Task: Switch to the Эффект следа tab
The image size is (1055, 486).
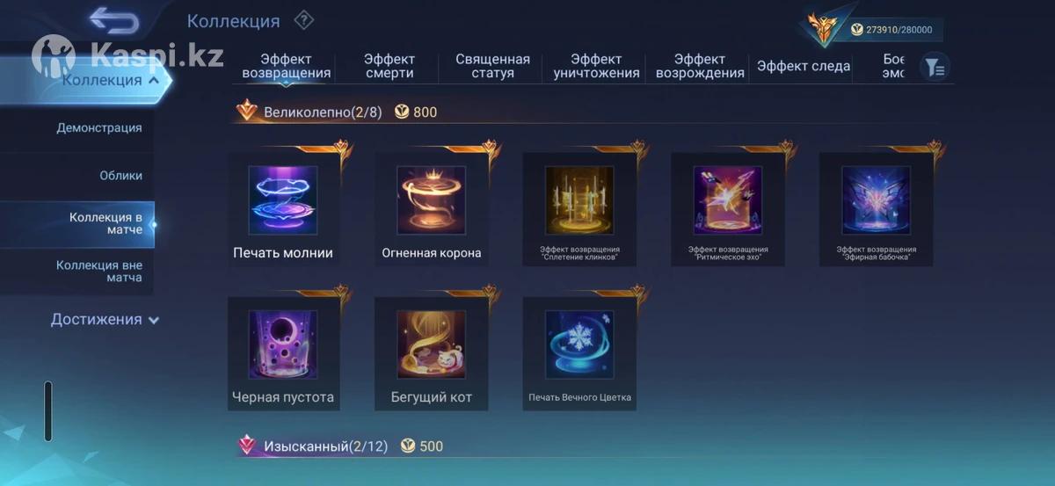Action: click(x=803, y=66)
